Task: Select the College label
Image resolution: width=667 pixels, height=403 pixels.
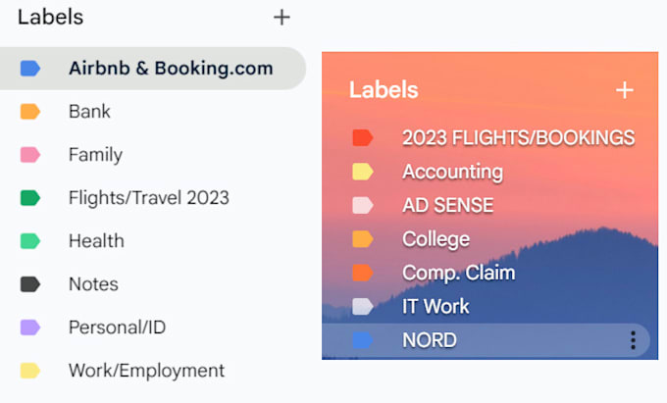Action: pyautogui.click(x=436, y=239)
